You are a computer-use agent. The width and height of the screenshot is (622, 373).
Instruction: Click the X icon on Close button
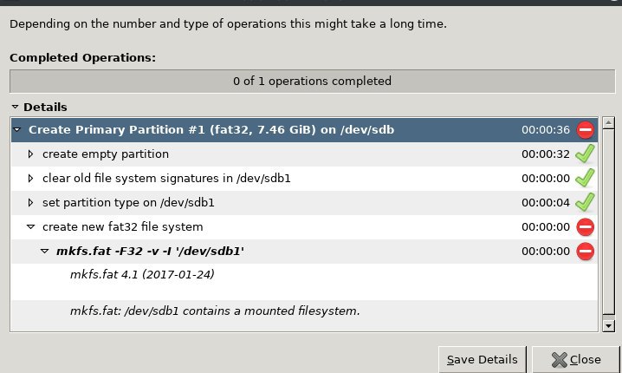[x=560, y=359]
